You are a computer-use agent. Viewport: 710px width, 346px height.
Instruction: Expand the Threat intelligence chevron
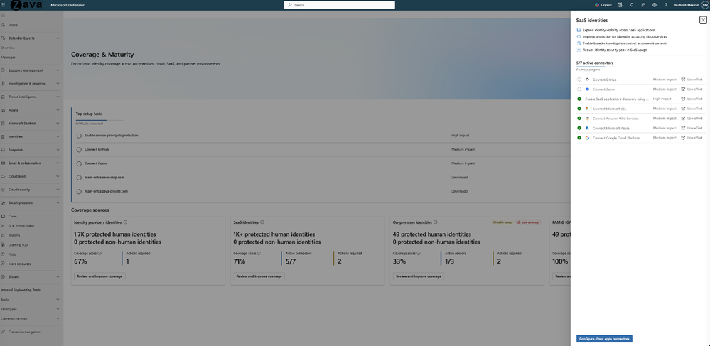pos(58,97)
